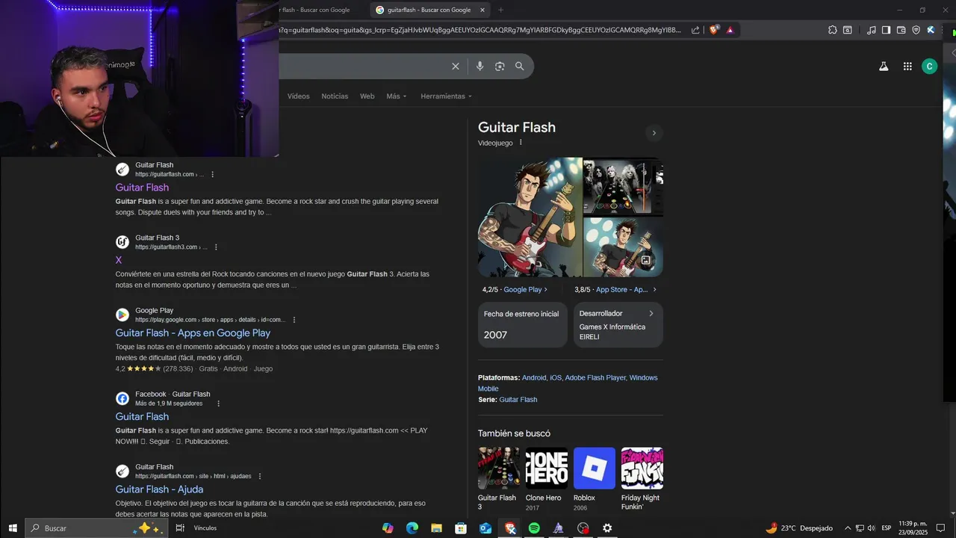The height and width of the screenshot is (538, 956).
Task: Open the Brave Playlist music note icon
Action: pos(871,30)
